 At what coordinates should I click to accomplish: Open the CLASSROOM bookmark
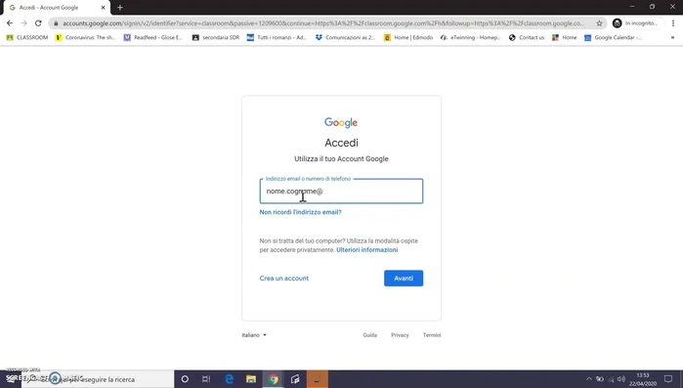[x=27, y=37]
